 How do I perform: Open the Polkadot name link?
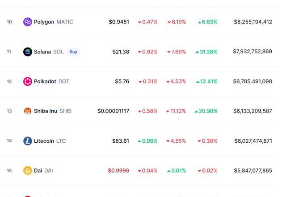45,81
